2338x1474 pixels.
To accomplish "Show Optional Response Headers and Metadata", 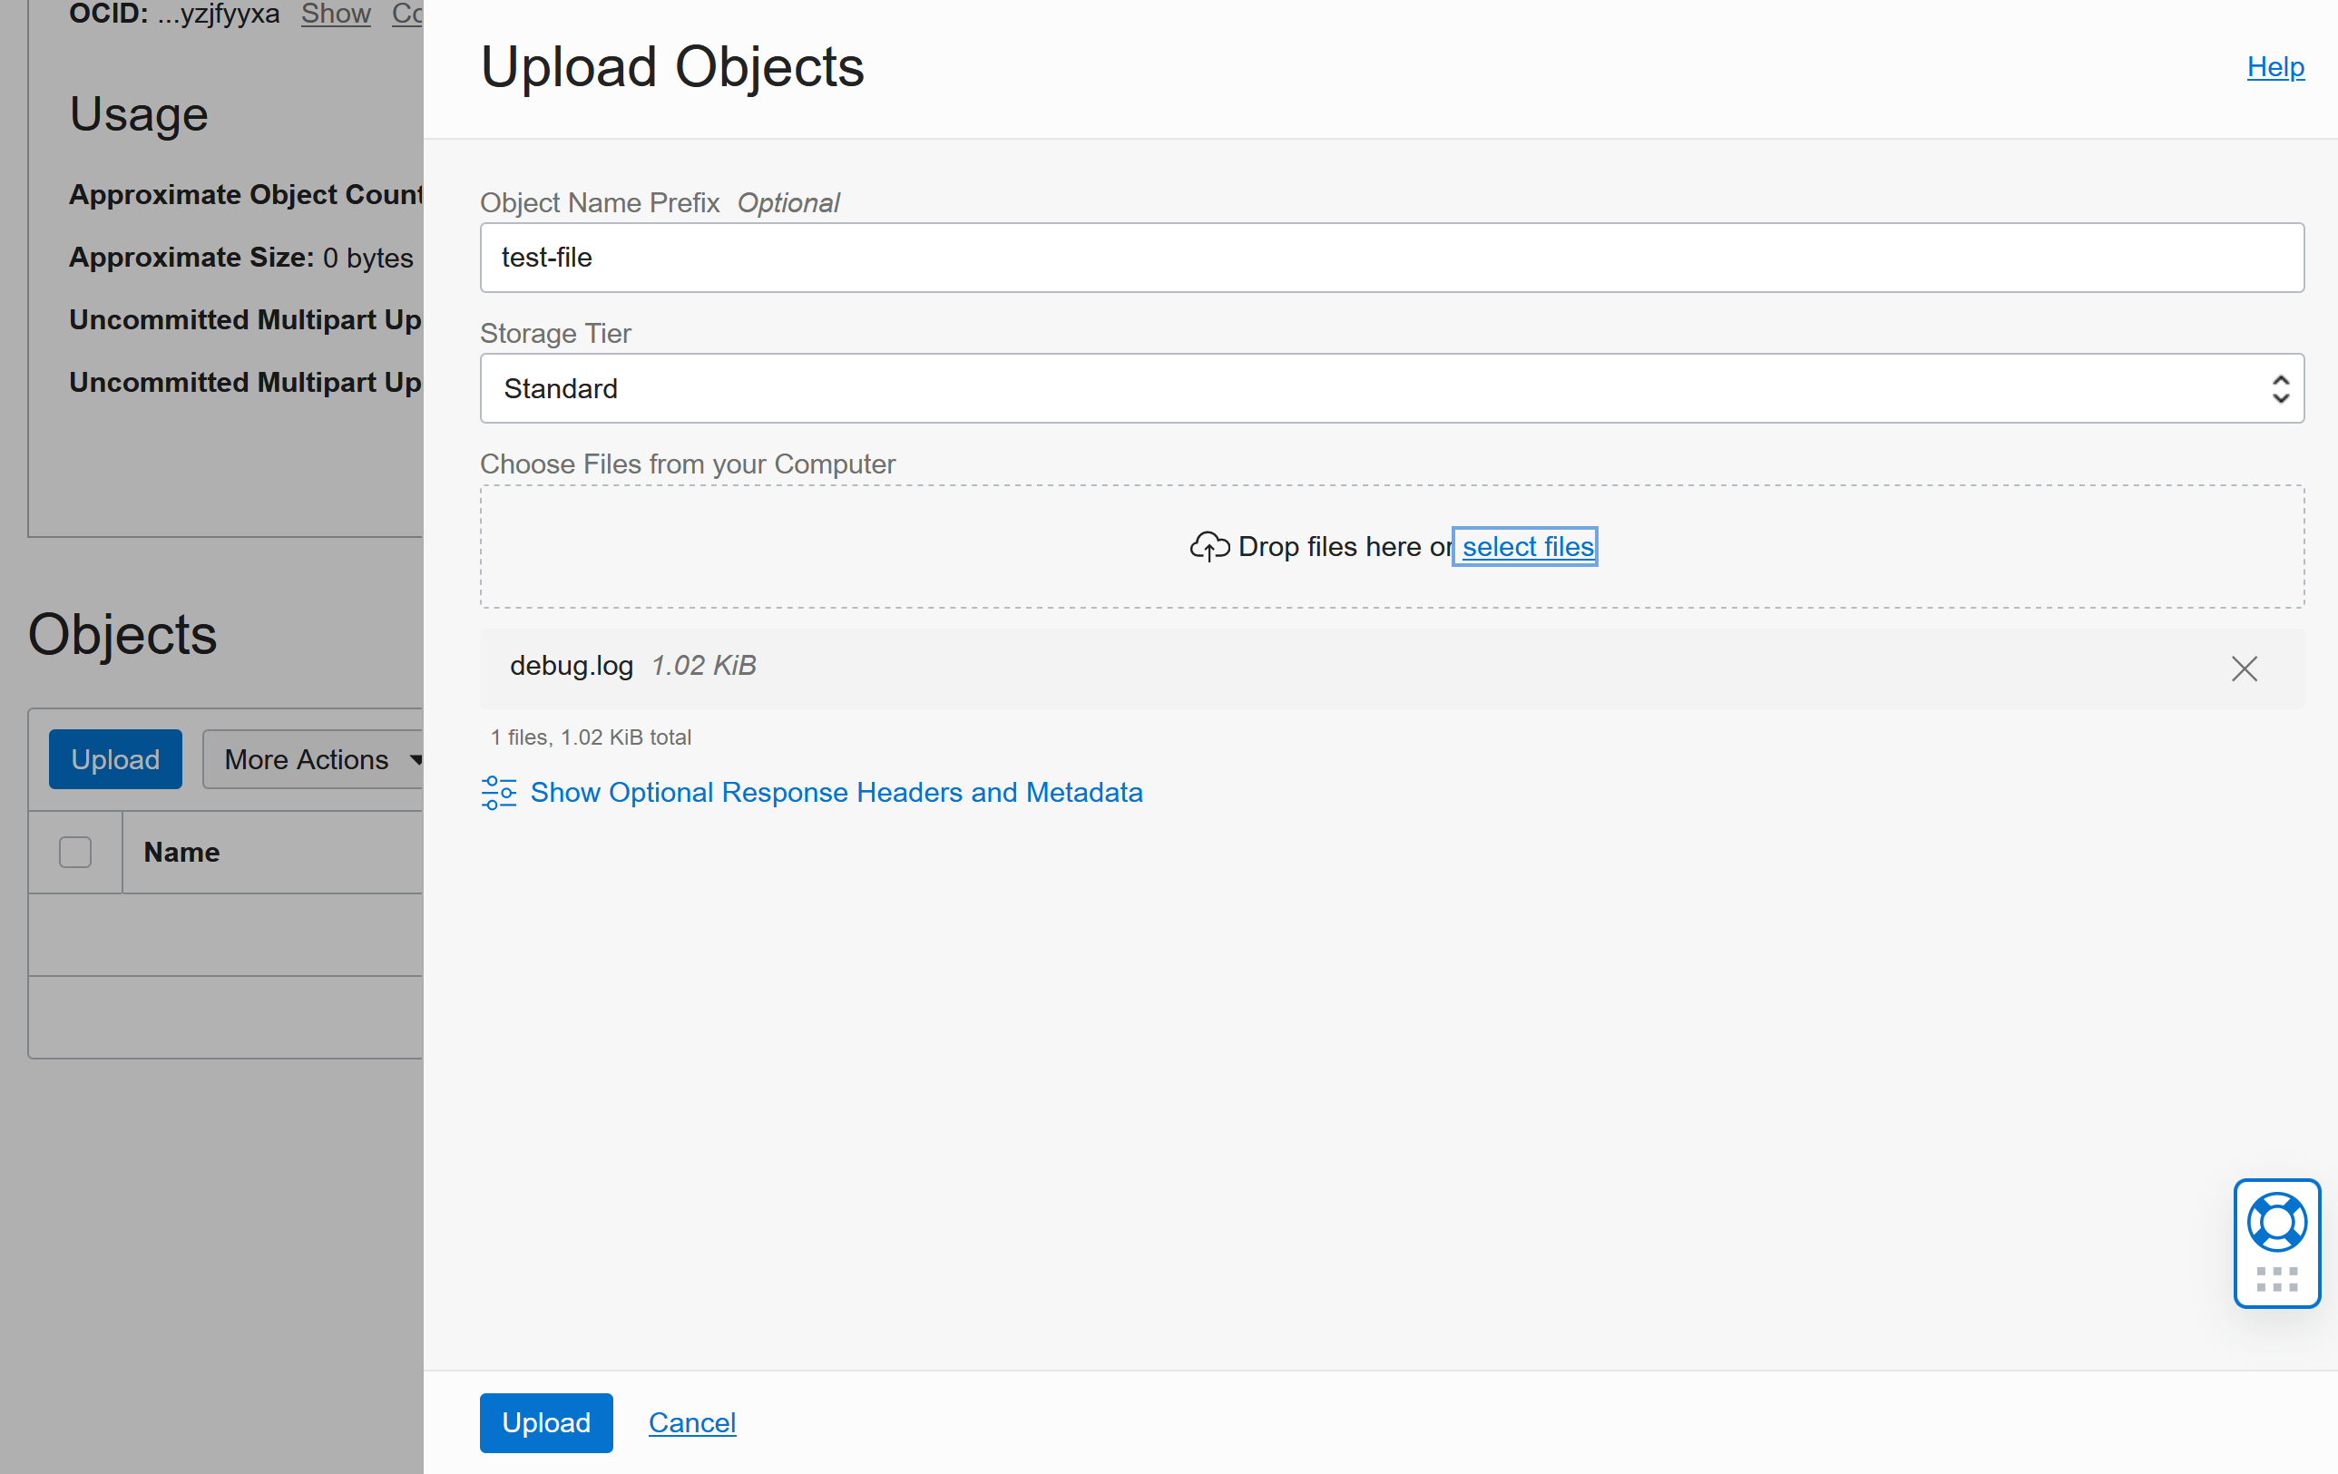I will 836,793.
